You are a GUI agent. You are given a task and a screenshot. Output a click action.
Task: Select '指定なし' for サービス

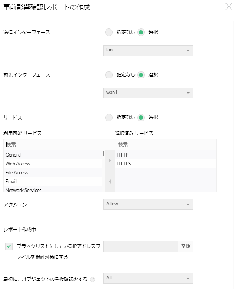pyautogui.click(x=108, y=118)
